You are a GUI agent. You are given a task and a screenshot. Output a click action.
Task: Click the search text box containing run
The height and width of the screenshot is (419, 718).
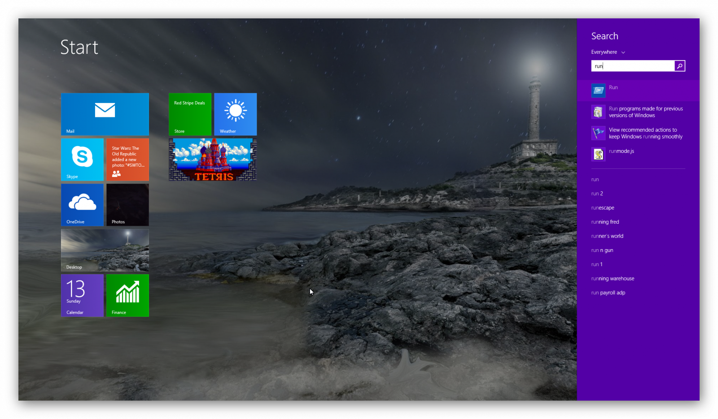click(x=633, y=66)
